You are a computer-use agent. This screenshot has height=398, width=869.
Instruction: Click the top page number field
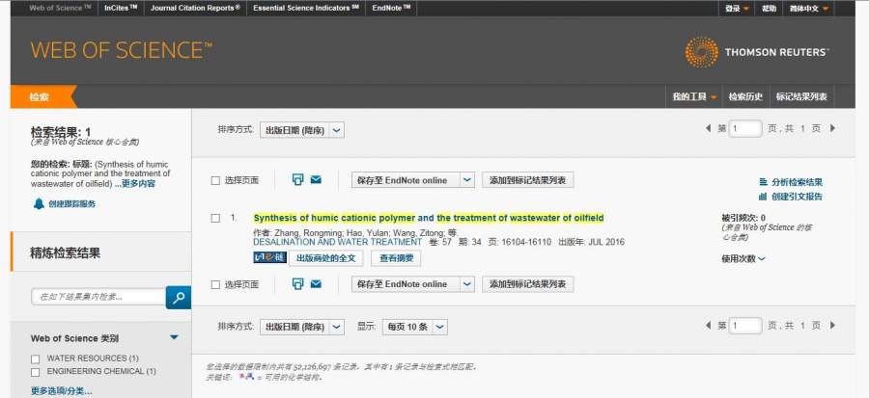click(745, 129)
